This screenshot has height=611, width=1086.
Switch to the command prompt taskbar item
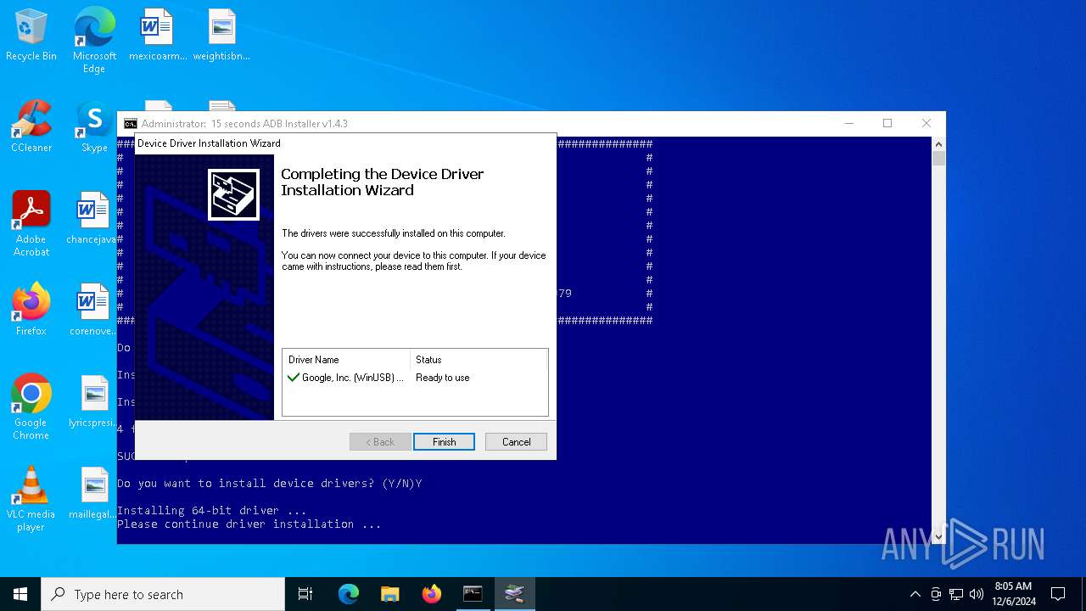pyautogui.click(x=473, y=594)
